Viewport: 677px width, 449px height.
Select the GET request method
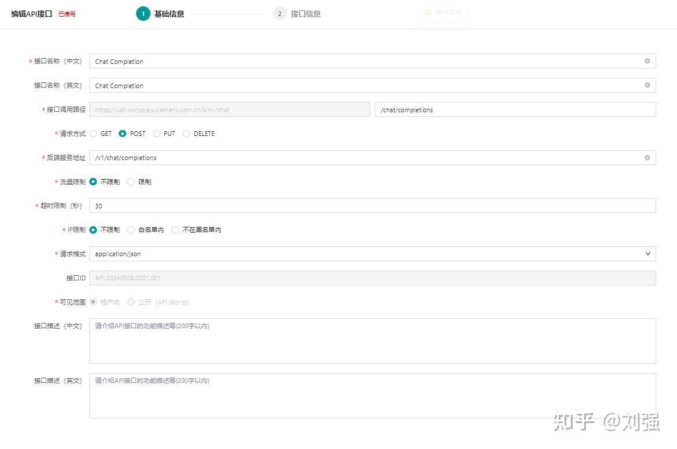click(93, 134)
